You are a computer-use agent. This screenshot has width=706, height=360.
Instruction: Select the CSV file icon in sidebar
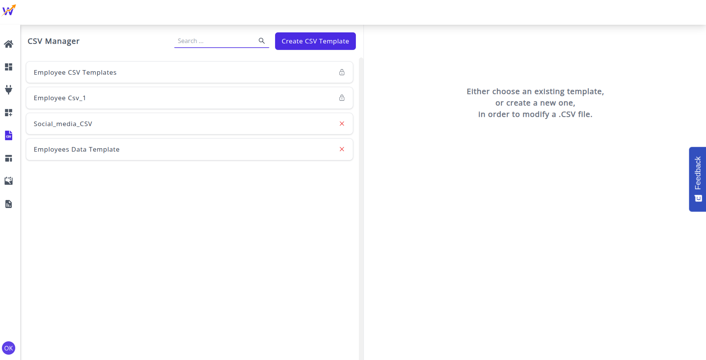tap(8, 135)
